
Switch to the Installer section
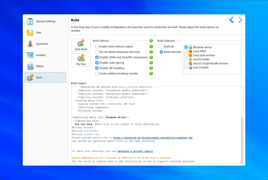tap(45, 55)
